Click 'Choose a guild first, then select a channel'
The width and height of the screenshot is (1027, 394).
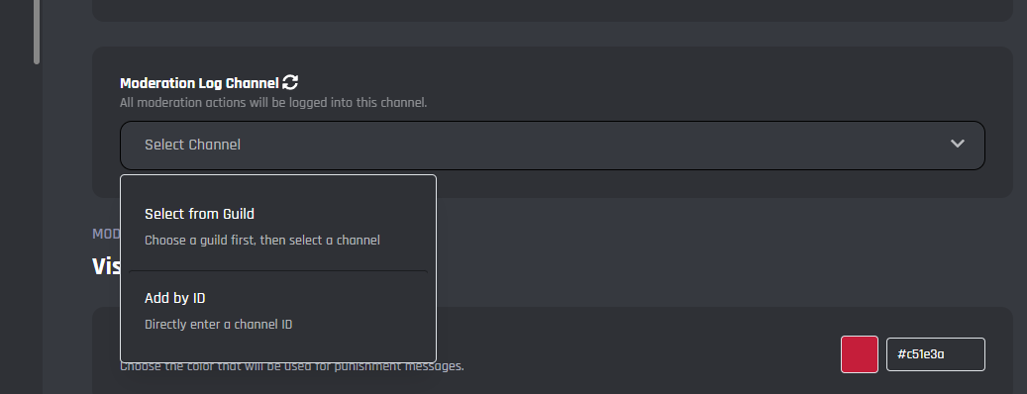[x=262, y=241]
